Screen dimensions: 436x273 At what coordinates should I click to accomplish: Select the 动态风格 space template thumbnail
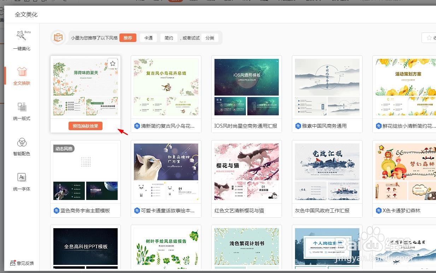[86, 172]
